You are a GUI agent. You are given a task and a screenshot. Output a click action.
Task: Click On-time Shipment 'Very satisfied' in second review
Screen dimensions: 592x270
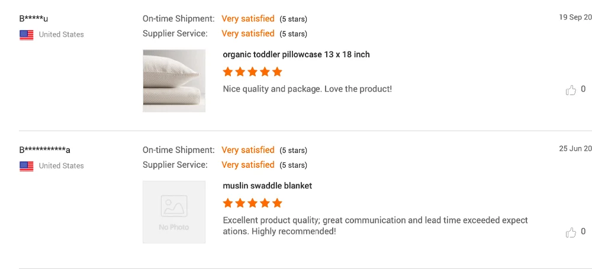point(247,150)
